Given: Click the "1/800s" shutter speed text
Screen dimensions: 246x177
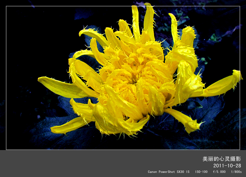Looking at the screenshot, I should pos(236,172).
